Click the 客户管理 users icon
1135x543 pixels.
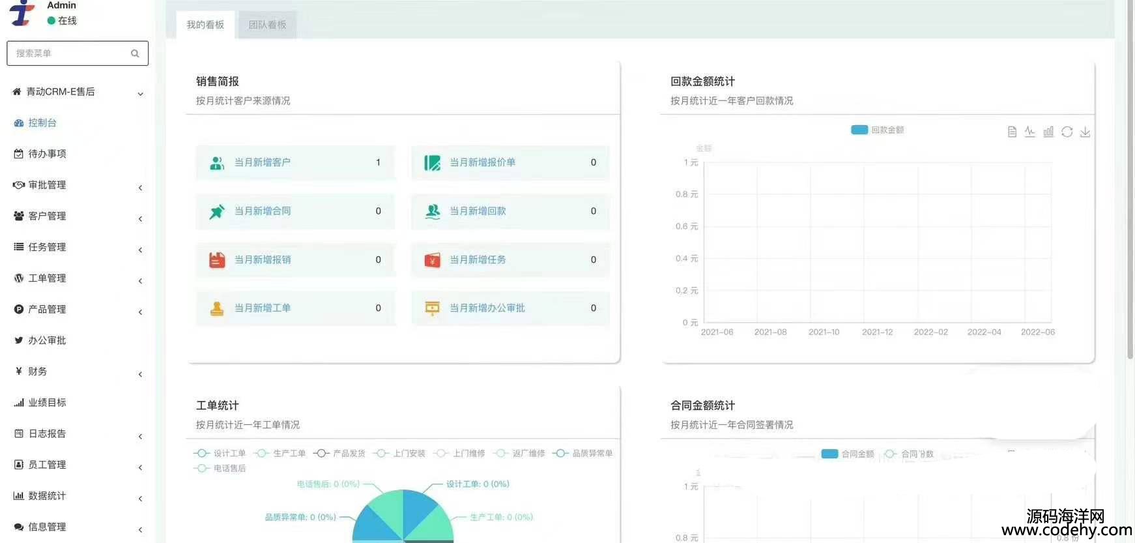pyautogui.click(x=19, y=216)
